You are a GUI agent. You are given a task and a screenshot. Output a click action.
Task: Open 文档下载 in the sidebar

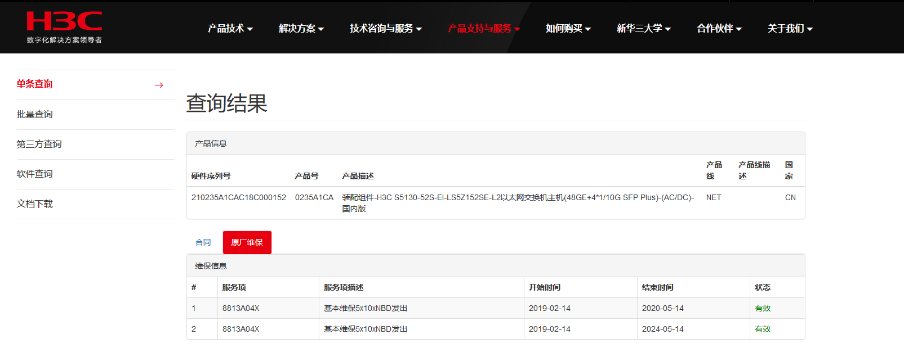[34, 204]
